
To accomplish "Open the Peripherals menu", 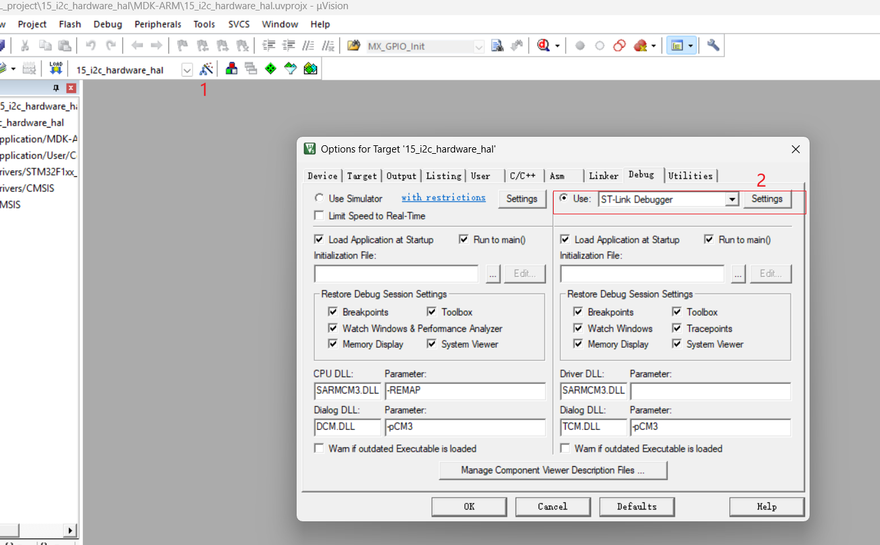I will pos(158,24).
